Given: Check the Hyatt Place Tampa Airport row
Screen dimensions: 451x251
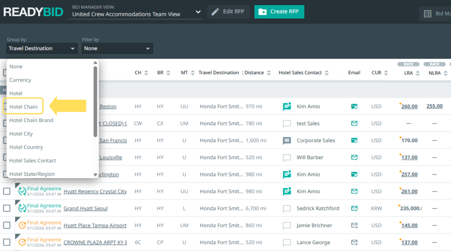Looking at the screenshot, I should point(7,225).
